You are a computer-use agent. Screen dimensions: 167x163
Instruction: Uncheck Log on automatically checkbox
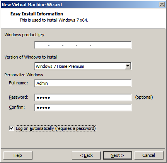tap(12, 128)
